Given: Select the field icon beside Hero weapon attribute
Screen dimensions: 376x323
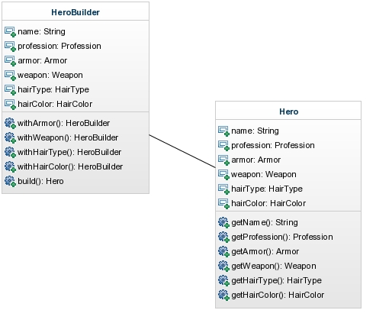Looking at the screenshot, I should pyautogui.click(x=223, y=175).
